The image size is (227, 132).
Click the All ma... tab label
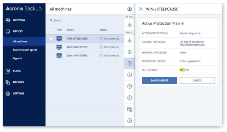coord(130,17)
